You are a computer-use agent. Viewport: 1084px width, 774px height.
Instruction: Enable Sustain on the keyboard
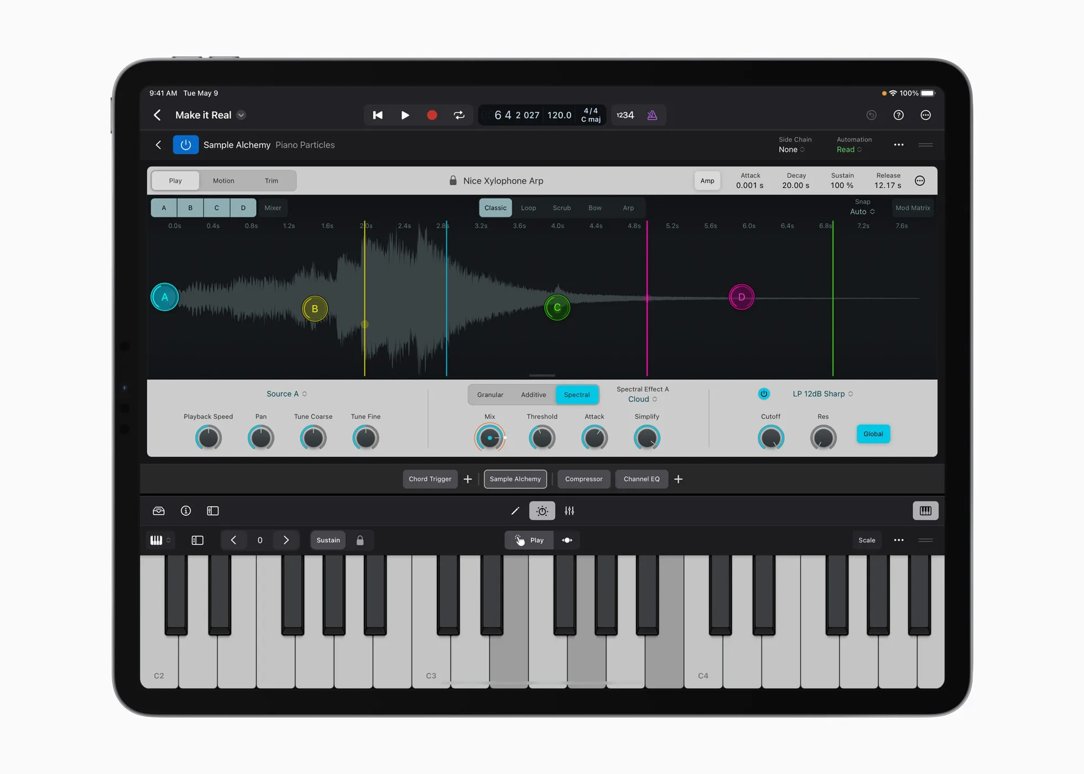(x=327, y=540)
